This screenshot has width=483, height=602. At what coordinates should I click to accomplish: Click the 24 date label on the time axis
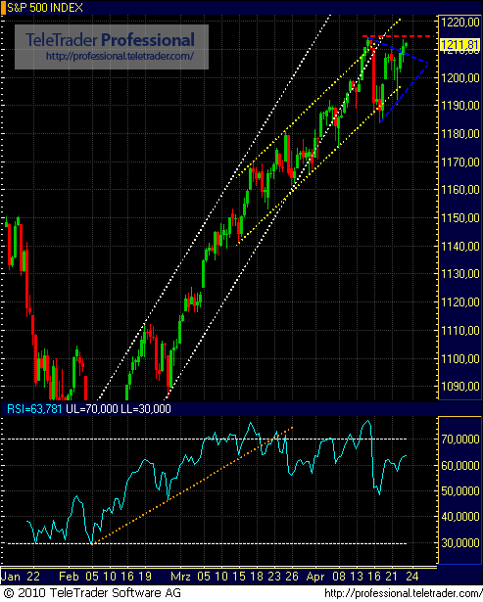tap(411, 577)
